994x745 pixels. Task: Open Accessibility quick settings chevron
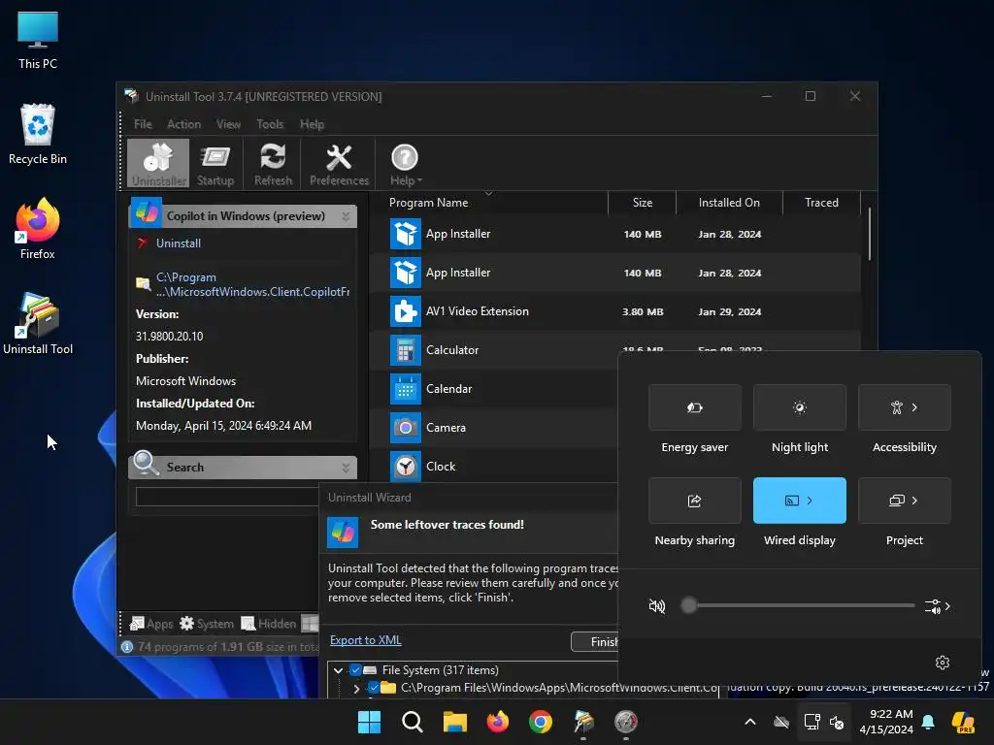(x=914, y=407)
